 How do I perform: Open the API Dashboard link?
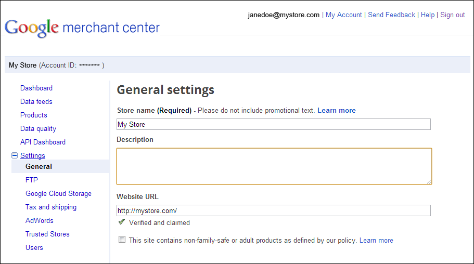coord(43,142)
